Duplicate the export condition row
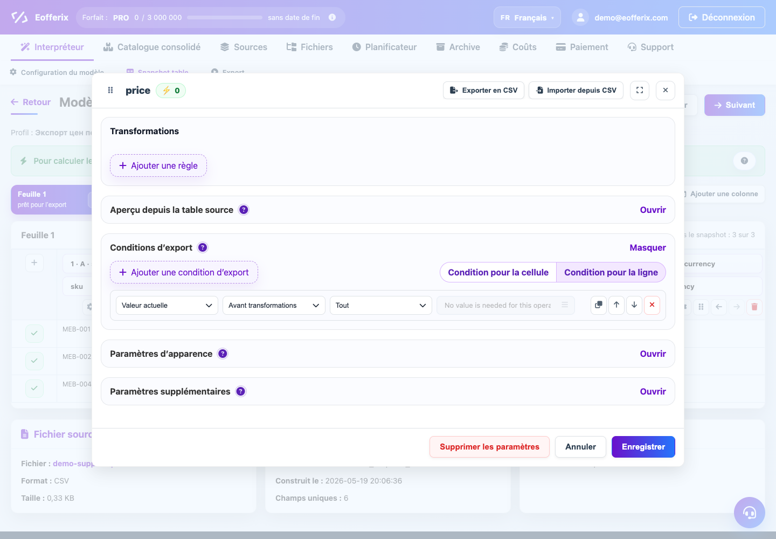 (599, 305)
